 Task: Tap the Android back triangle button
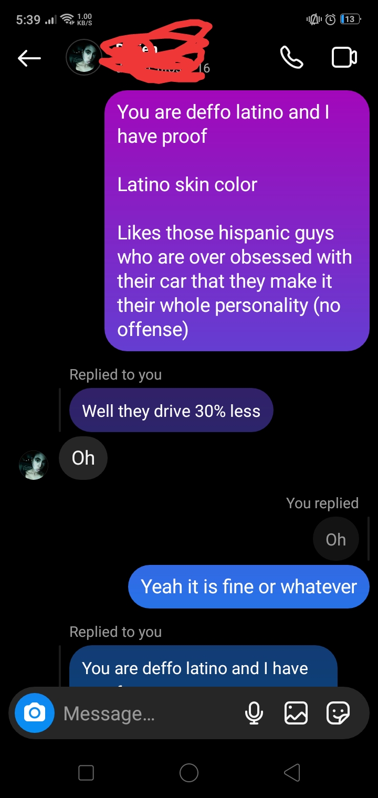click(292, 772)
